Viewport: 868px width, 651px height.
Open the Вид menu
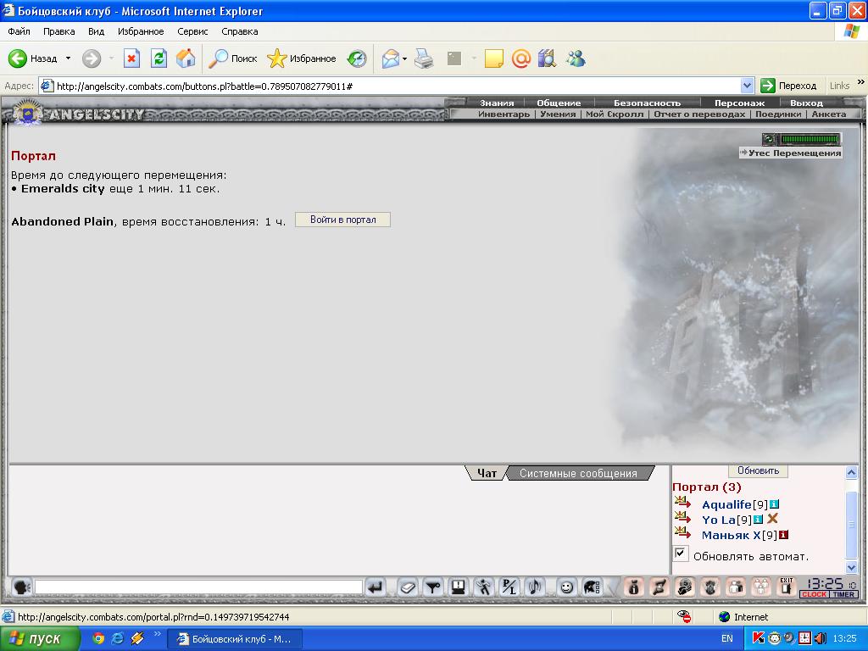pos(97,31)
